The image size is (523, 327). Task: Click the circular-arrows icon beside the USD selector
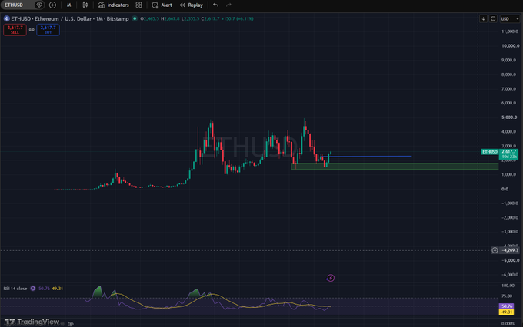coord(493,18)
